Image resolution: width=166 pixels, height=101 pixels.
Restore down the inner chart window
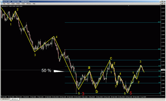(x=163, y=3)
